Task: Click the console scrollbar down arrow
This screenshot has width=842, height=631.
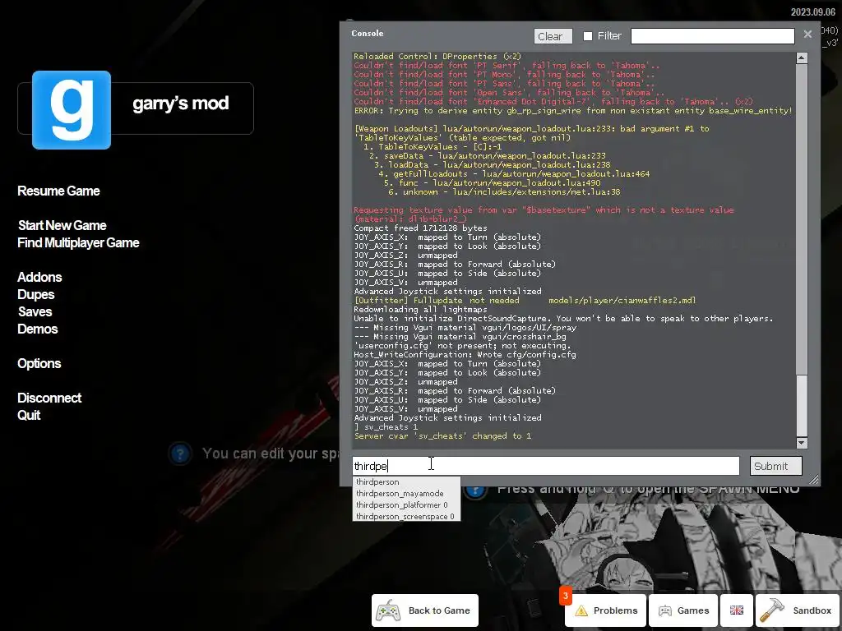Action: (x=802, y=443)
